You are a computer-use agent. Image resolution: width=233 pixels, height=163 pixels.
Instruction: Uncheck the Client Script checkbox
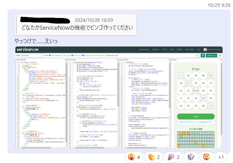pyautogui.click(x=72, y=55)
